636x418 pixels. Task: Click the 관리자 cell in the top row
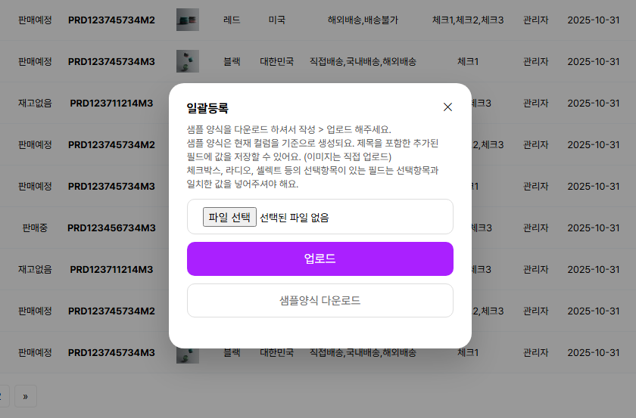(x=535, y=20)
